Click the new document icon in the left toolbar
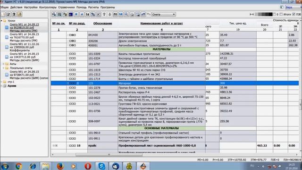The height and width of the screenshot is (170, 302). [3, 14]
